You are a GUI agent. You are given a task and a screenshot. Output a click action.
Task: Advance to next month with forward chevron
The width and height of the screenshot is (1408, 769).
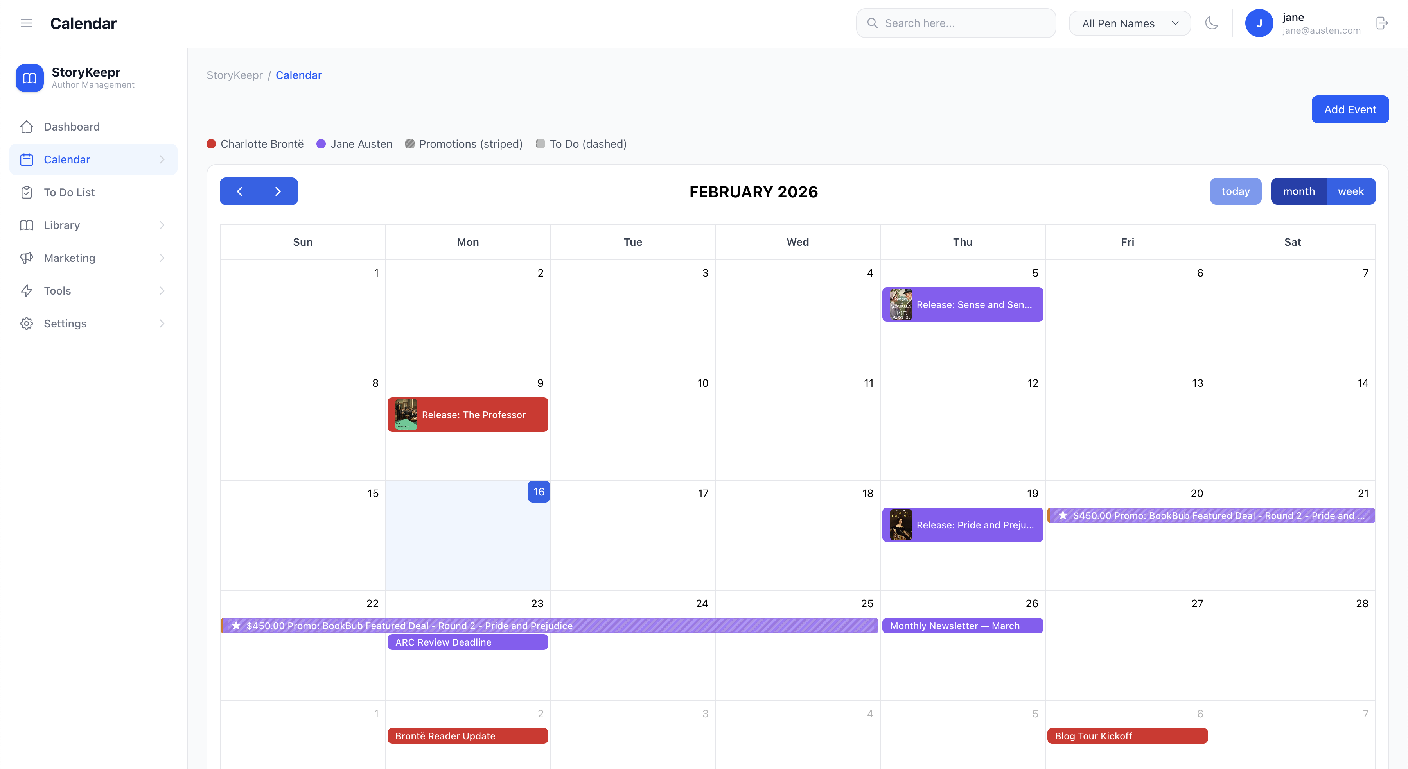[278, 191]
